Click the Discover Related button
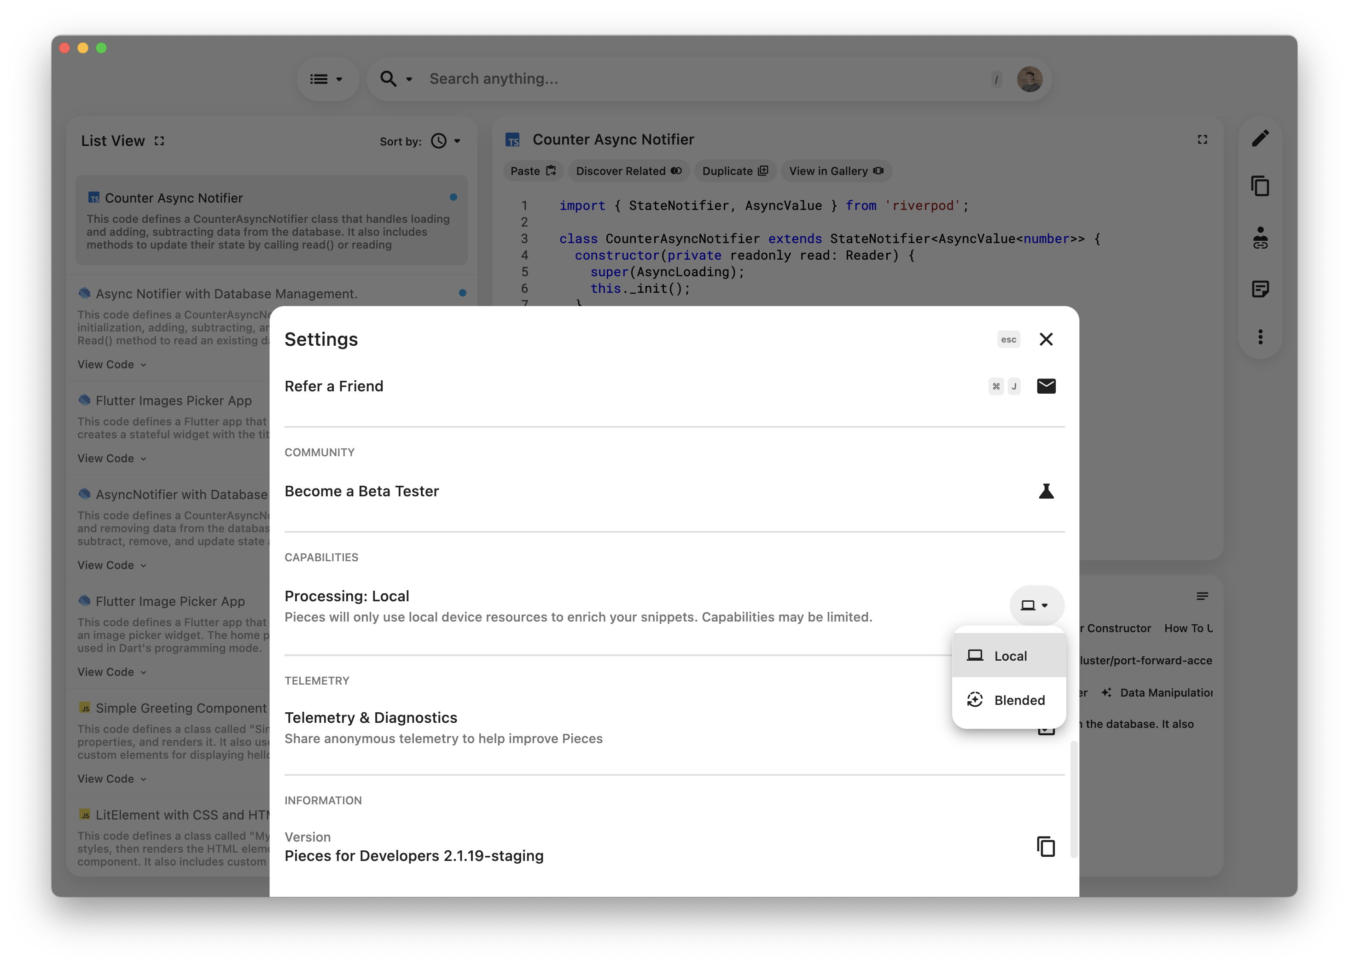 pos(628,171)
